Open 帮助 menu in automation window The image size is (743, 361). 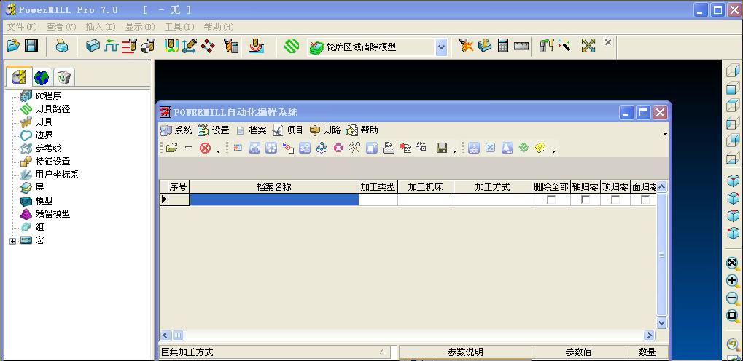pyautogui.click(x=362, y=130)
